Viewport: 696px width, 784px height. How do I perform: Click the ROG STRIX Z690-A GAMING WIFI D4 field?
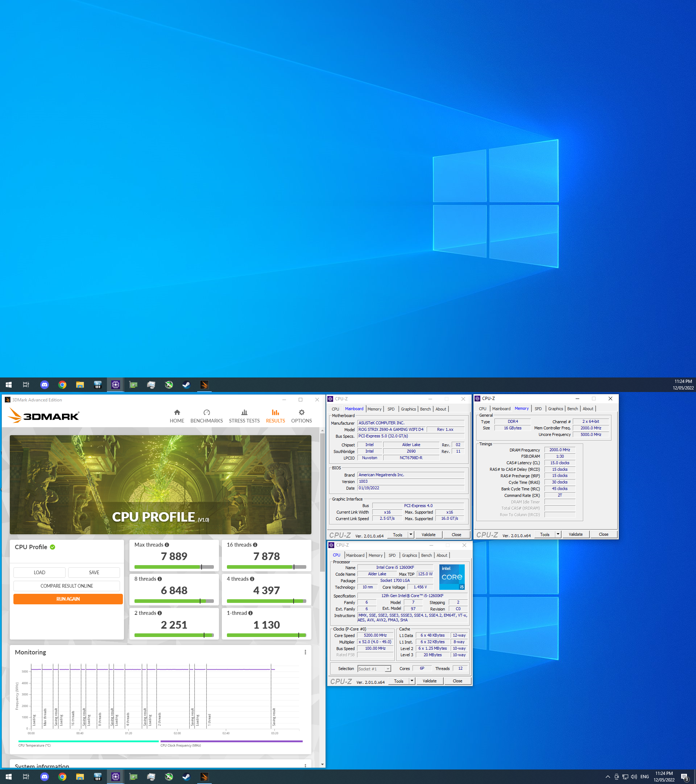391,430
